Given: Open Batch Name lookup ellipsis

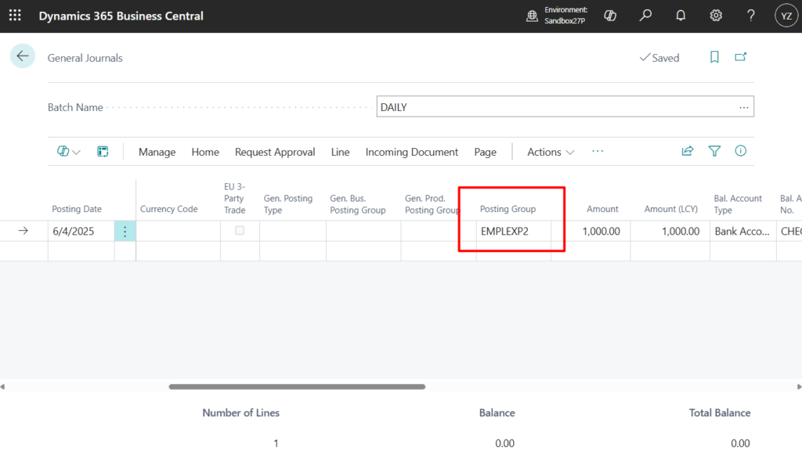Looking at the screenshot, I should pos(743,107).
